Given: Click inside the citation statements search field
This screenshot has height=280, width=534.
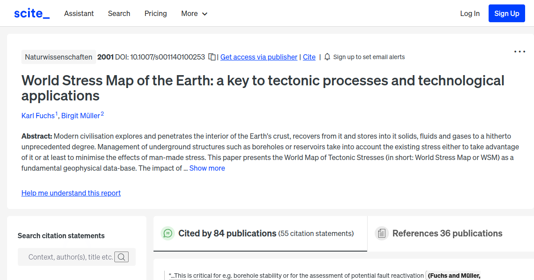Looking at the screenshot, I should click(x=71, y=256).
